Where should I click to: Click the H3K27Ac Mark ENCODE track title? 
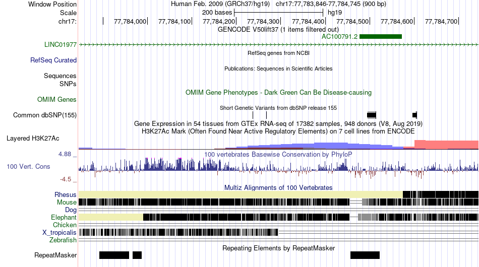[x=278, y=131]
